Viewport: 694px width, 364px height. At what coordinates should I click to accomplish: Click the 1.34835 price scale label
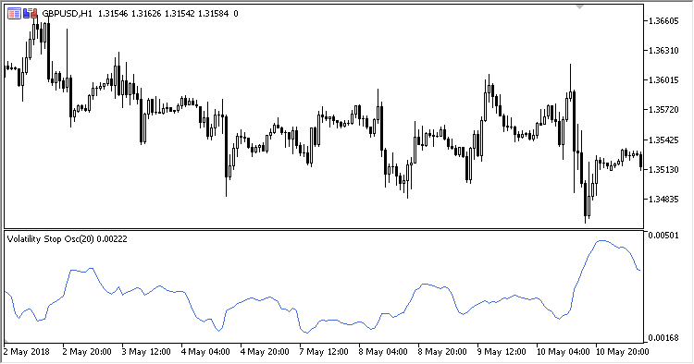[x=663, y=200]
